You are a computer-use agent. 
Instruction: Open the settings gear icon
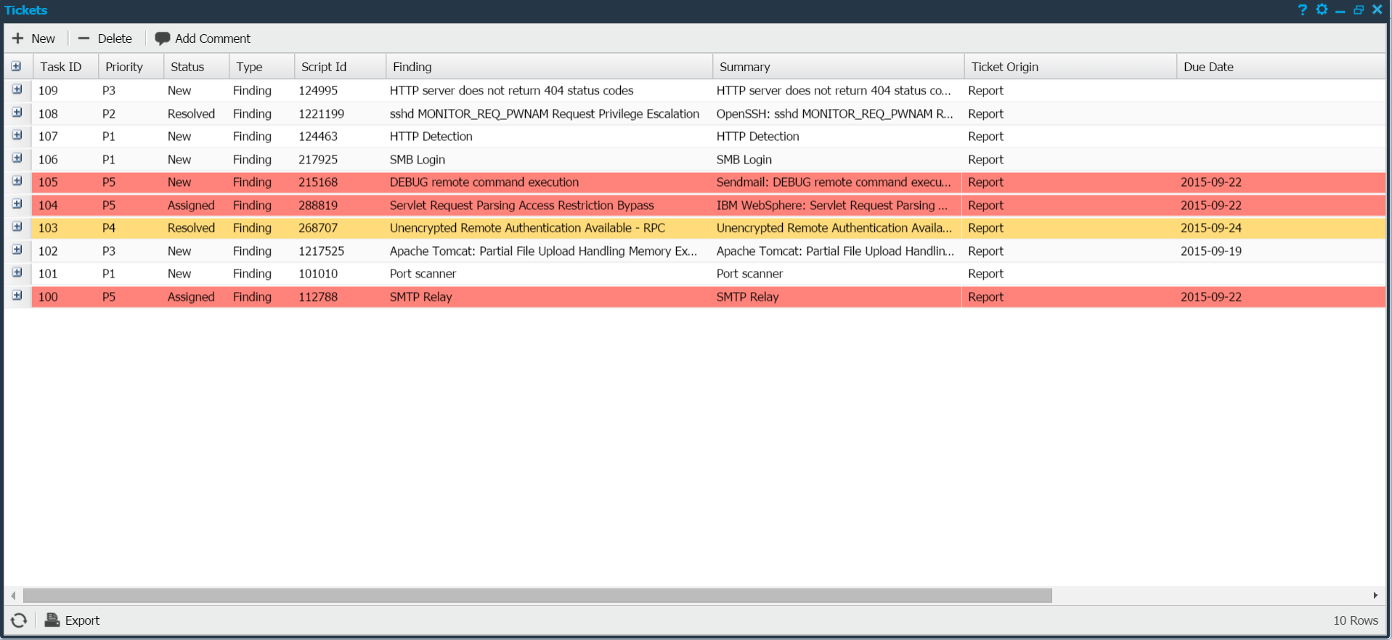pos(1322,9)
